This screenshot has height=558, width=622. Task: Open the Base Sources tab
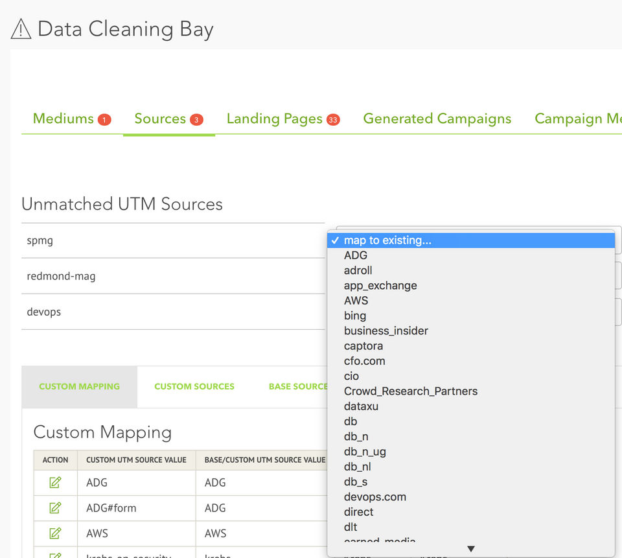[x=298, y=386]
